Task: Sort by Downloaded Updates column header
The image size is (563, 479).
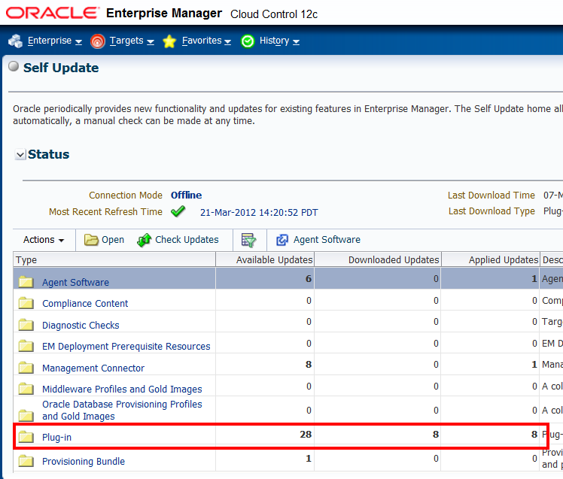Action: point(378,259)
